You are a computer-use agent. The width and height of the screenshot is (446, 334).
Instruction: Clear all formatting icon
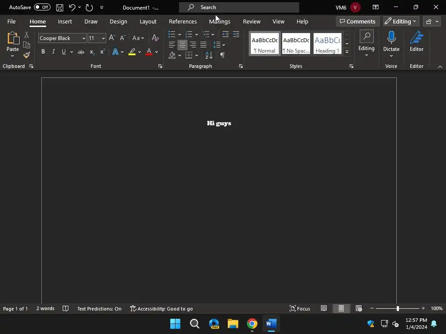pos(155,38)
